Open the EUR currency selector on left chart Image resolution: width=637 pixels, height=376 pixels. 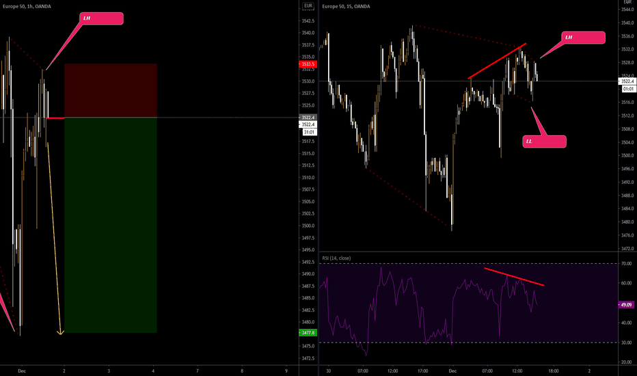click(x=308, y=5)
